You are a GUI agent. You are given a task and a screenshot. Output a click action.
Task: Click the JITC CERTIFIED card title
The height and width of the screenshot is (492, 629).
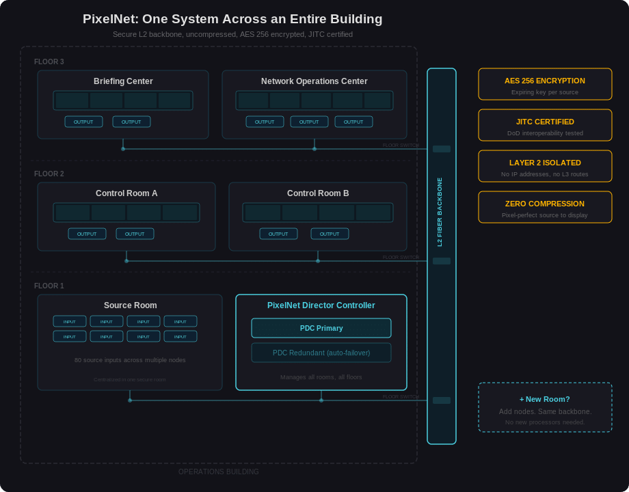[545, 122]
